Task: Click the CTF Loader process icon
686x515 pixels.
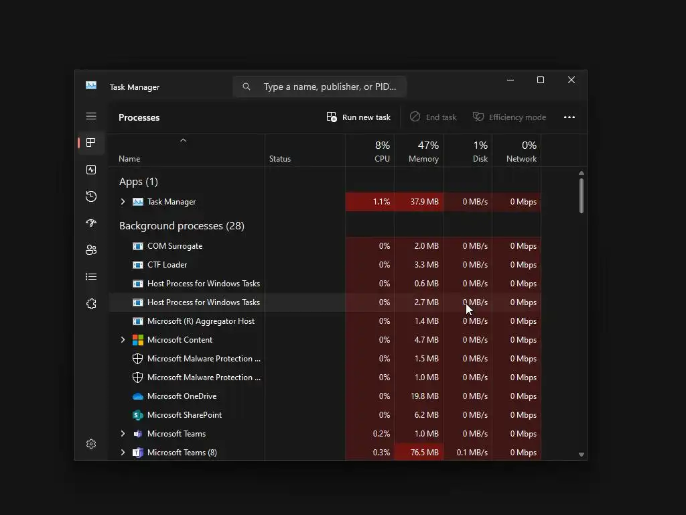Action: coord(138,265)
